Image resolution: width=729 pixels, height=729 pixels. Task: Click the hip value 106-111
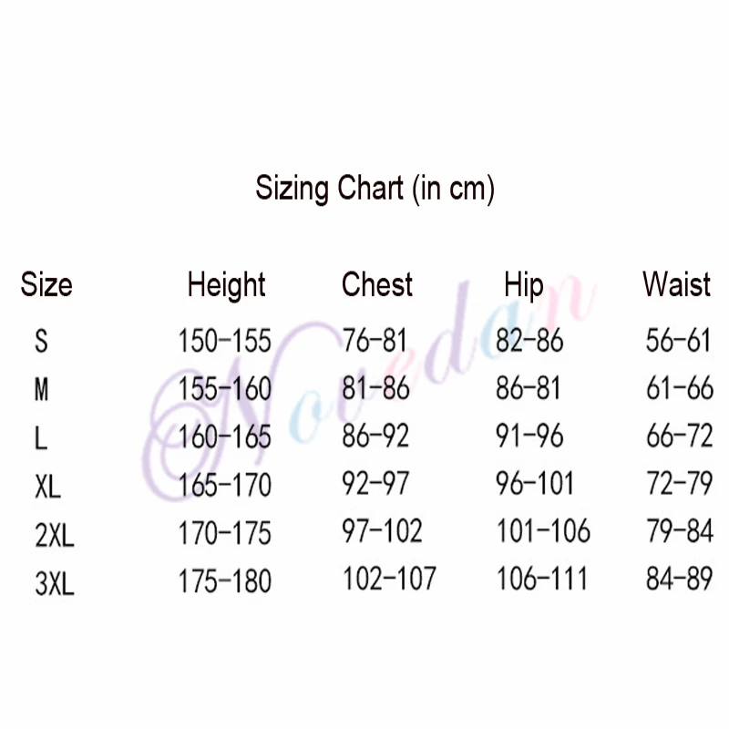pyautogui.click(x=543, y=579)
